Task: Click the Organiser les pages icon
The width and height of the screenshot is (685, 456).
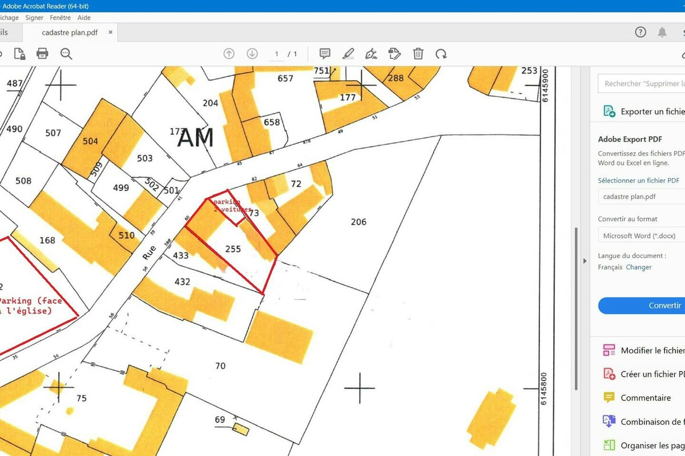Action: click(x=609, y=445)
